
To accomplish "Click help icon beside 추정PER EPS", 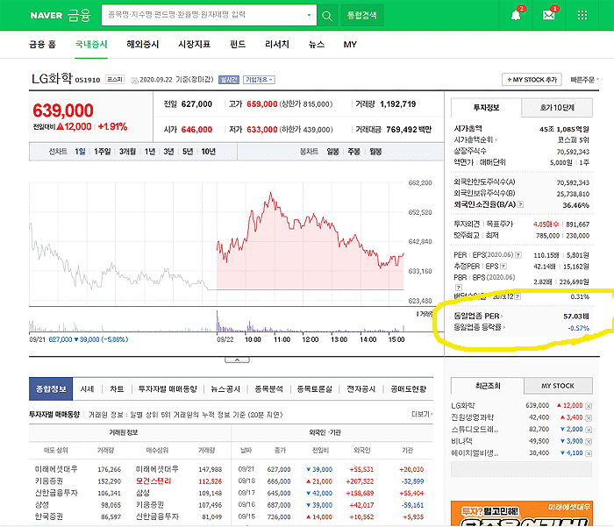I will 503,267.
